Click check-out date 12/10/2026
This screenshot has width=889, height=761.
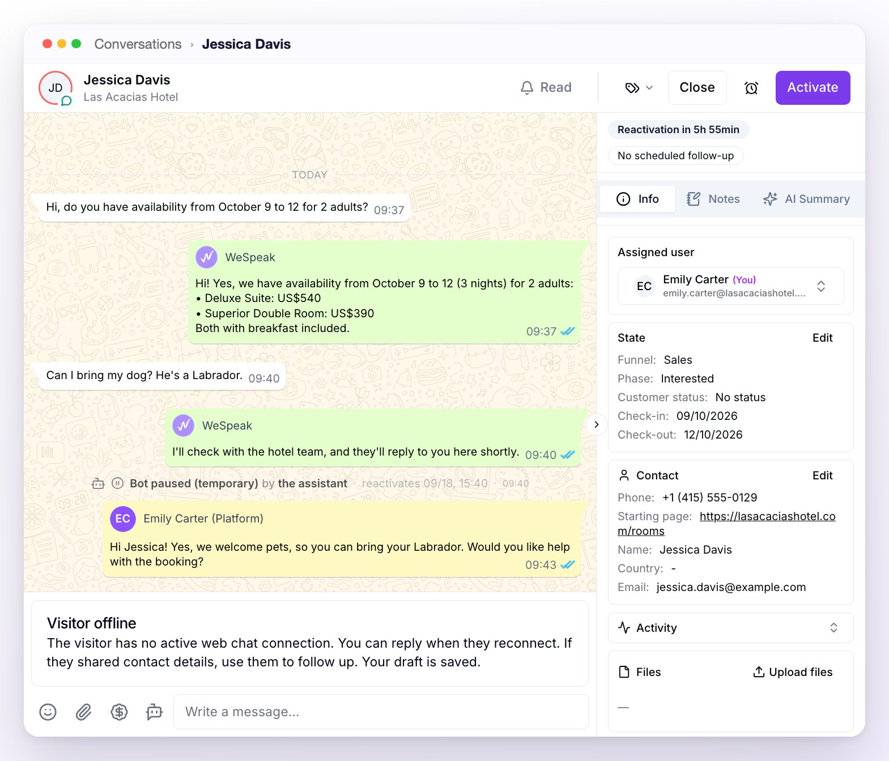click(713, 435)
